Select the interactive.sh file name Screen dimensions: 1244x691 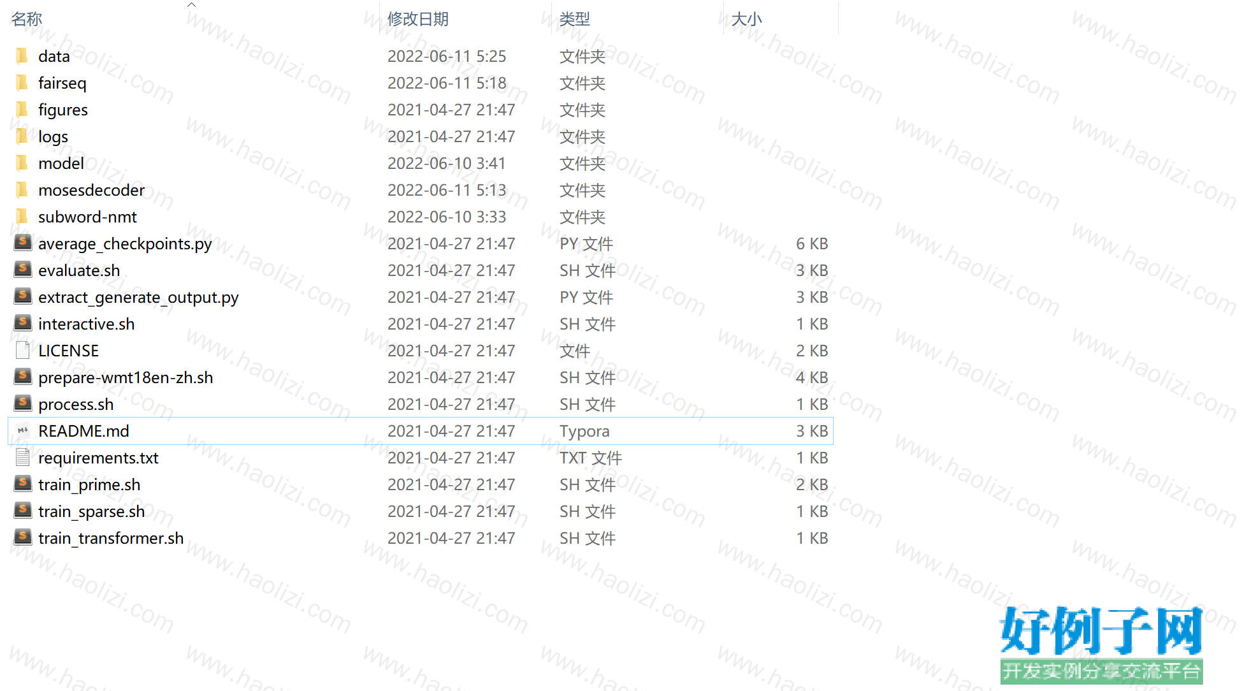(x=87, y=324)
